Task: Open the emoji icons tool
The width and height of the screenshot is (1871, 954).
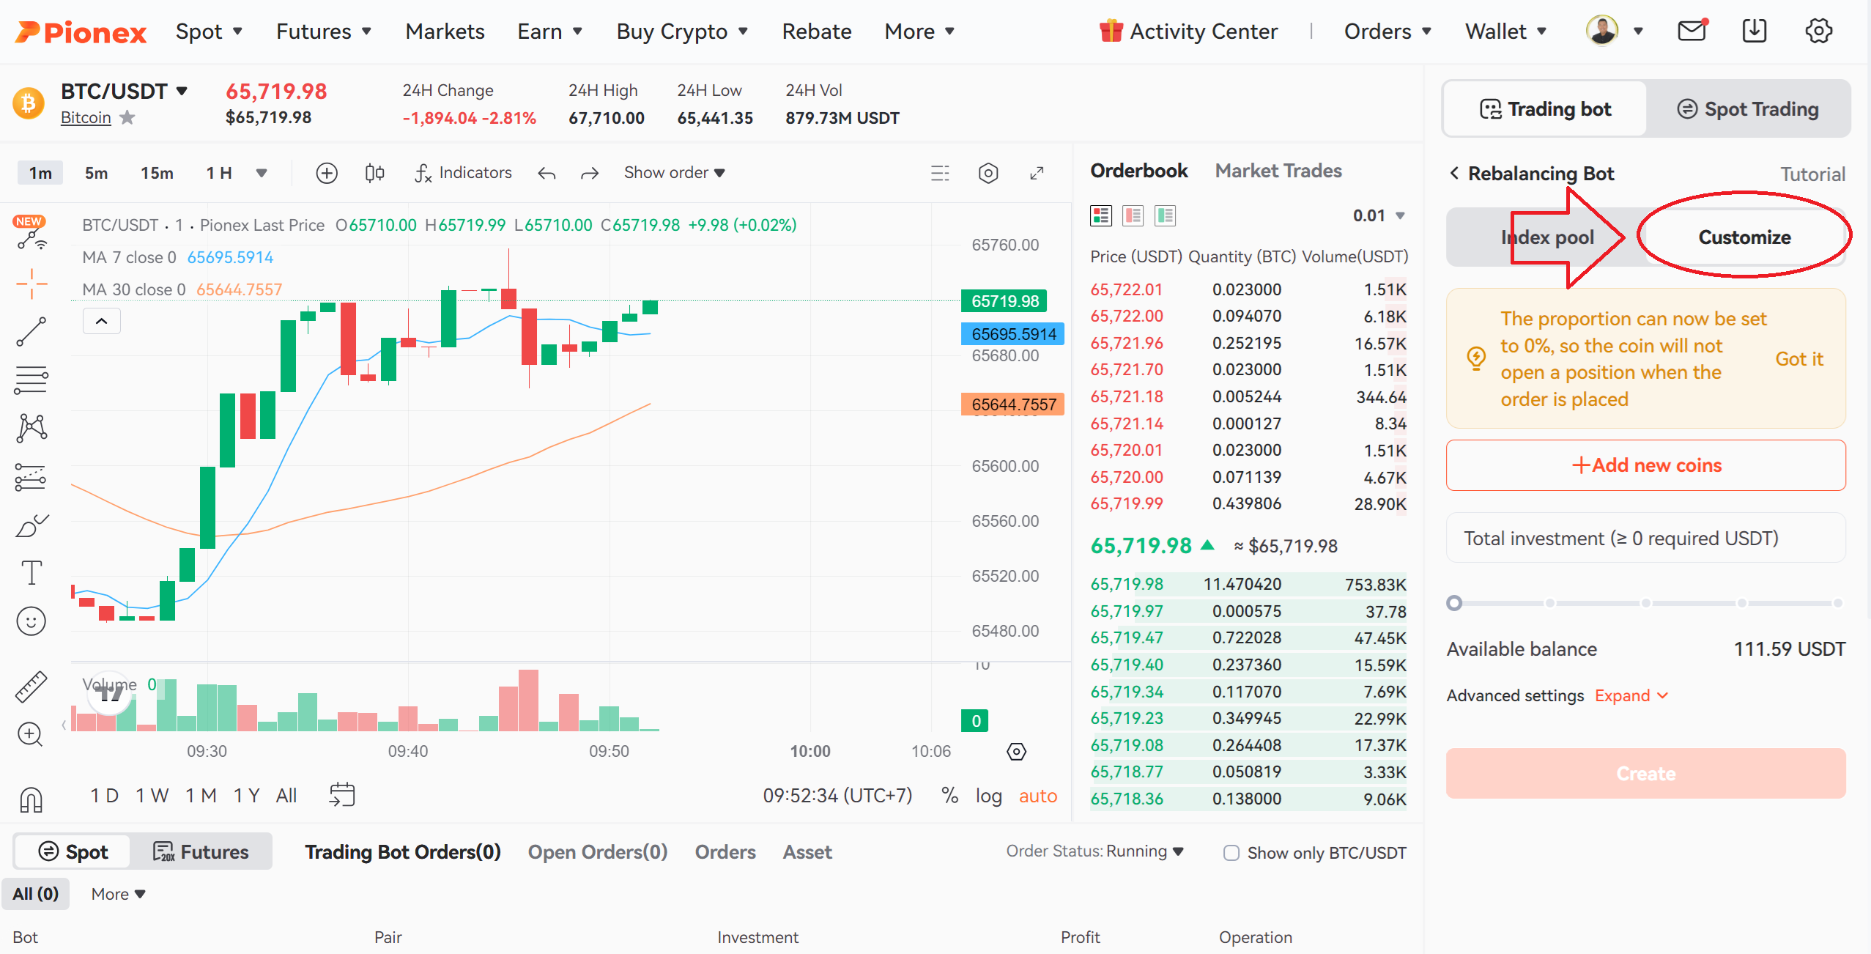Action: [32, 621]
